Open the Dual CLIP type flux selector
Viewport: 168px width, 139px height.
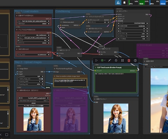33,40
